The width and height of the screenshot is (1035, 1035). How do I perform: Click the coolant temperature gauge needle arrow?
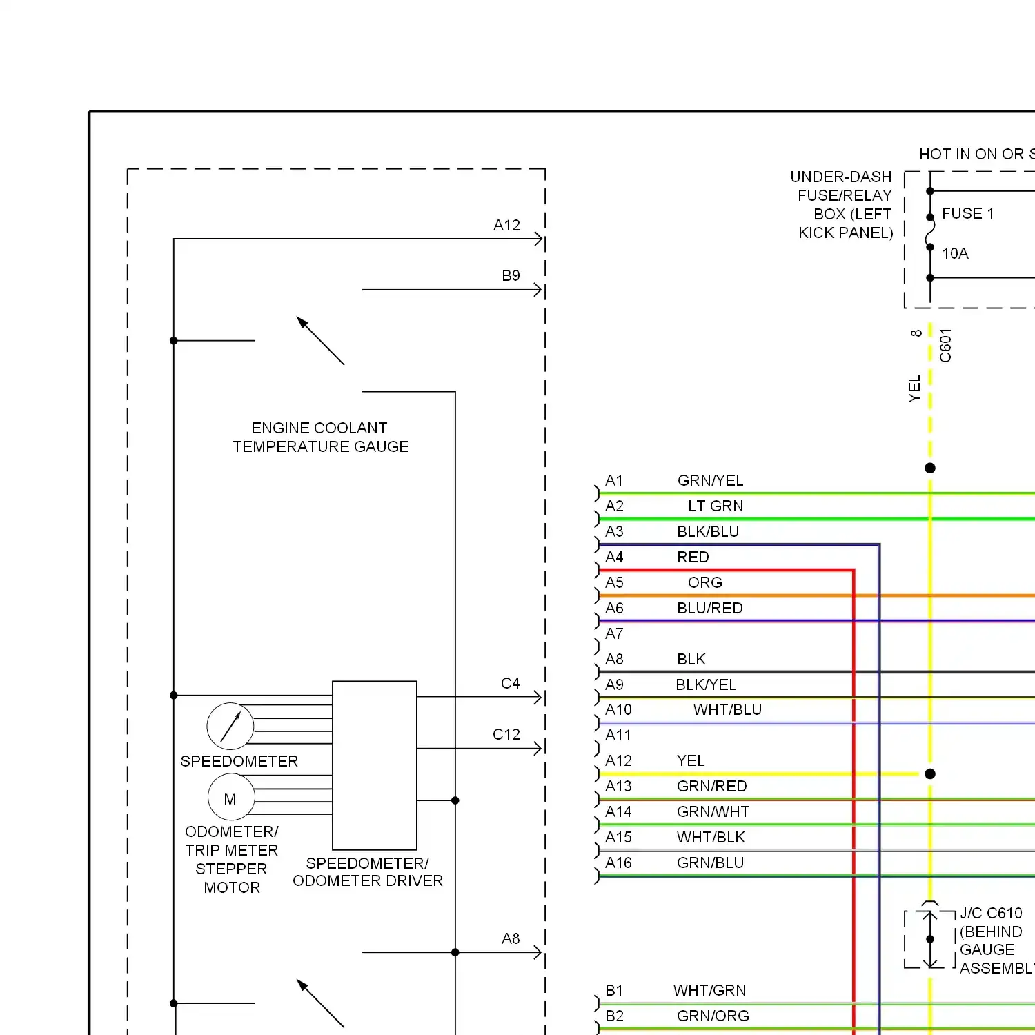click(320, 341)
